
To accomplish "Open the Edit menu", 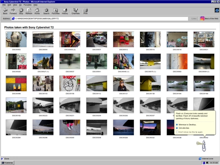I will [9, 5].
